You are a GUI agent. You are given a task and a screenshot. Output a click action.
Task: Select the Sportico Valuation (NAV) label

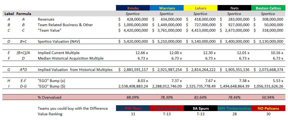click(59, 42)
